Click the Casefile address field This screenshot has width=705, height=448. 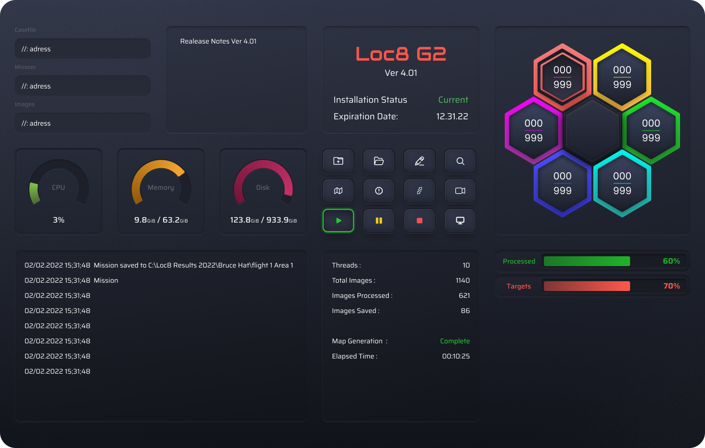pos(83,49)
